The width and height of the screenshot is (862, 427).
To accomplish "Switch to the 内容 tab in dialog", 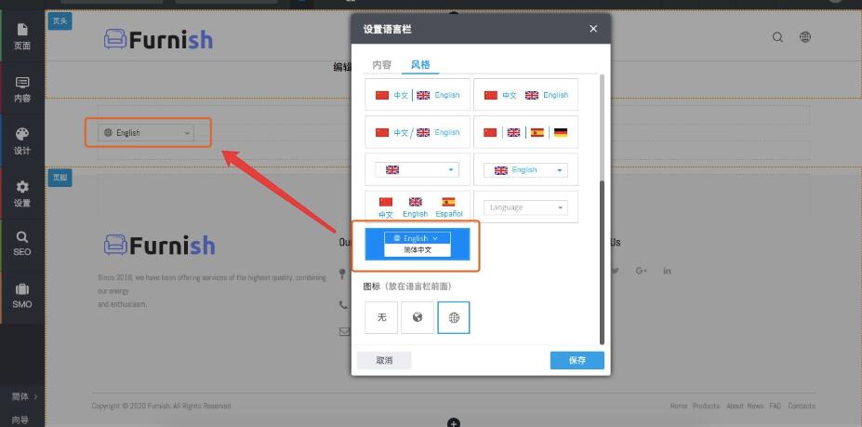I will click(382, 65).
